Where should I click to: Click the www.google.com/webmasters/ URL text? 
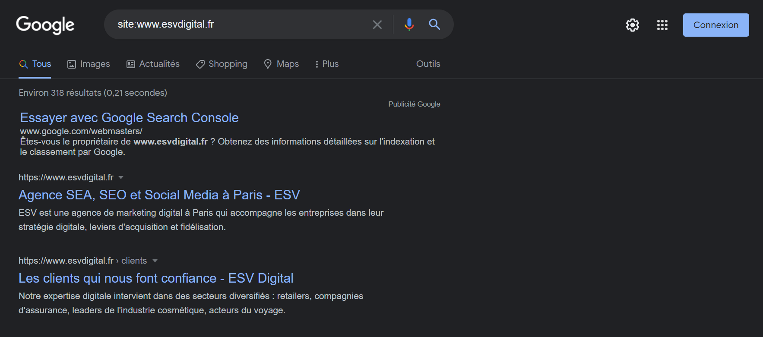81,131
